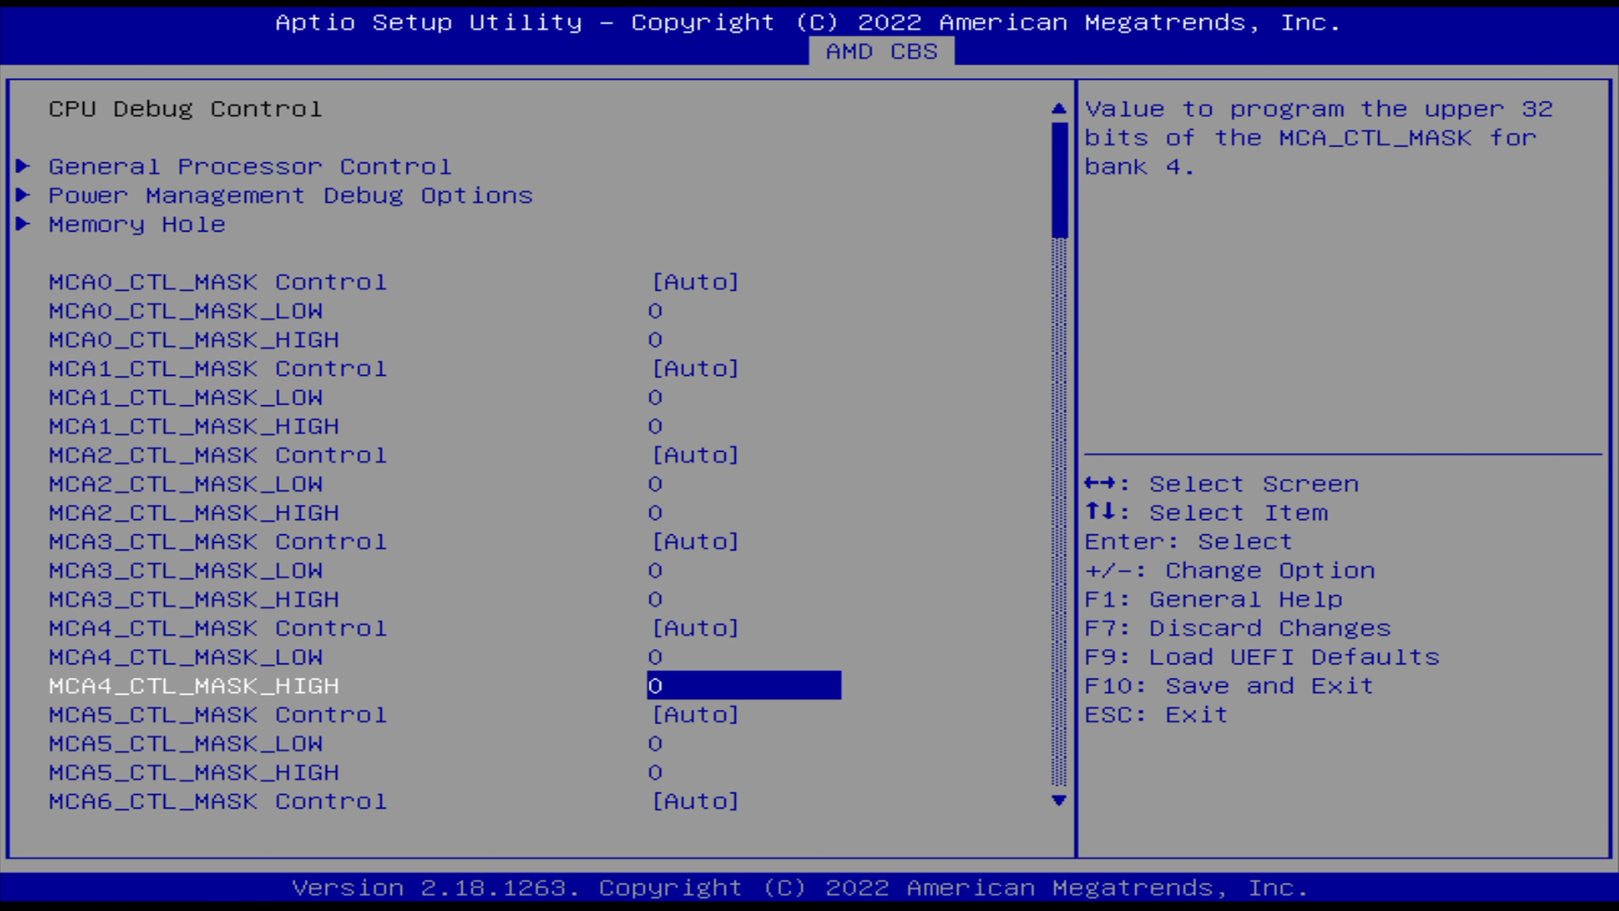Click the Select Screen arrow-keys hint

pos(1222,484)
